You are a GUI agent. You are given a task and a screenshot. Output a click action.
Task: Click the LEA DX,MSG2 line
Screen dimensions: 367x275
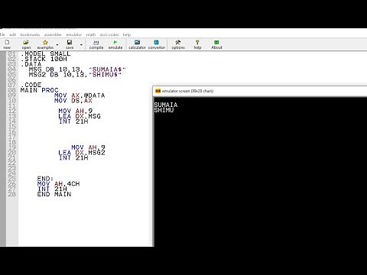pyautogui.click(x=82, y=153)
